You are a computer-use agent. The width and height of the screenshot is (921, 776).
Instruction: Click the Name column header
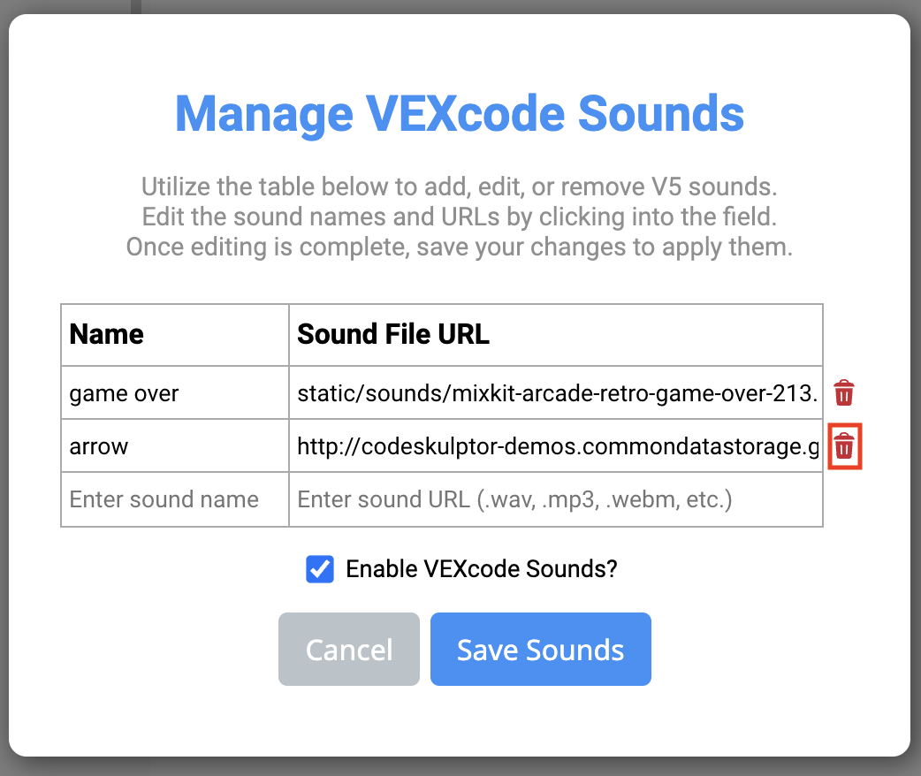click(106, 334)
